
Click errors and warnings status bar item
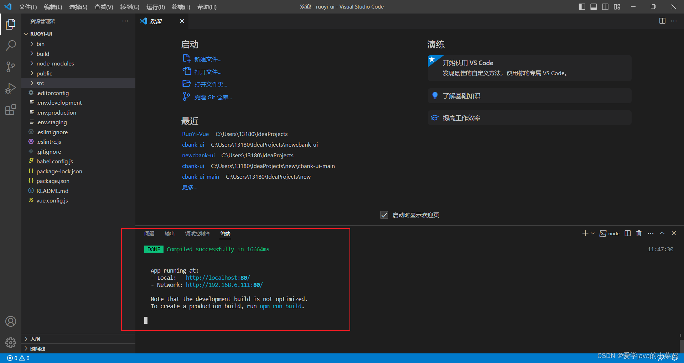18,358
